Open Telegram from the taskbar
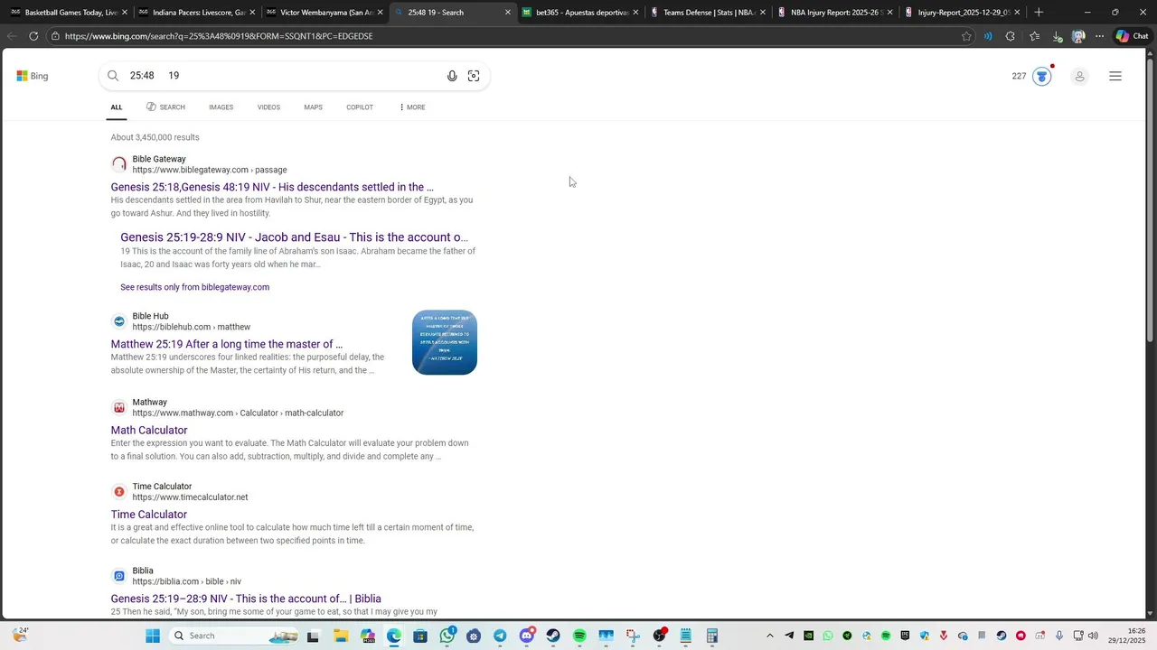1157x650 pixels. 500,636
